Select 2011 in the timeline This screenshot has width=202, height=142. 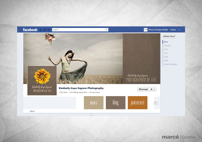pyautogui.click(x=166, y=53)
